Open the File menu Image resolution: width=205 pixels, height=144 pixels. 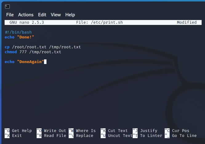pyautogui.click(x=10, y=15)
